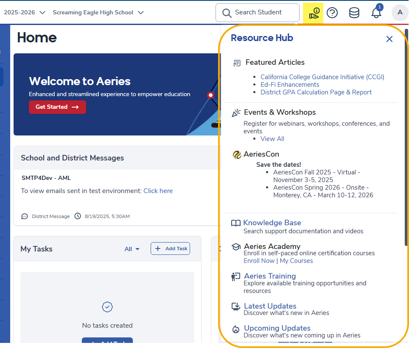Viewport: 409px width, 348px height.
Task: Click the search magnifier icon
Action: click(227, 13)
